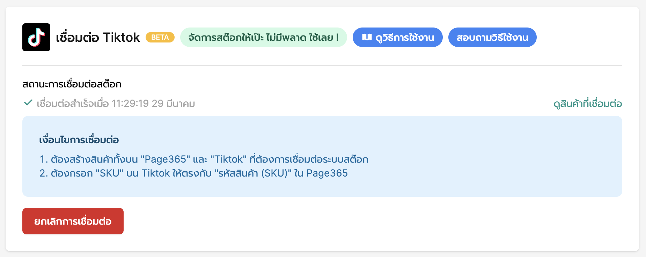Click "Tiktok" in the first condition line

pos(228,159)
